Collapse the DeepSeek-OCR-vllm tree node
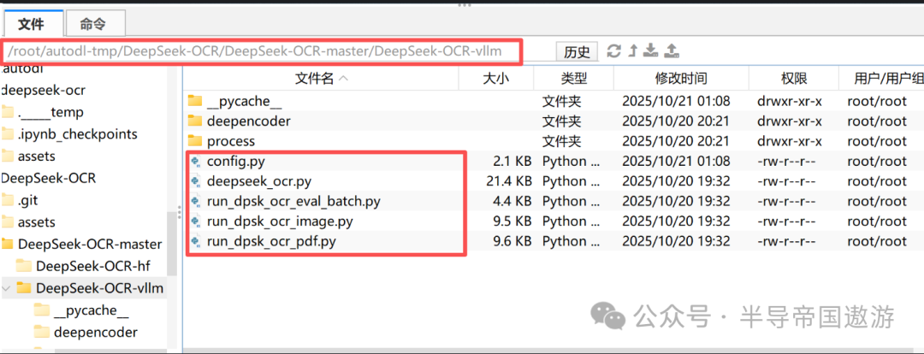This screenshot has height=354, width=924. tap(7, 288)
